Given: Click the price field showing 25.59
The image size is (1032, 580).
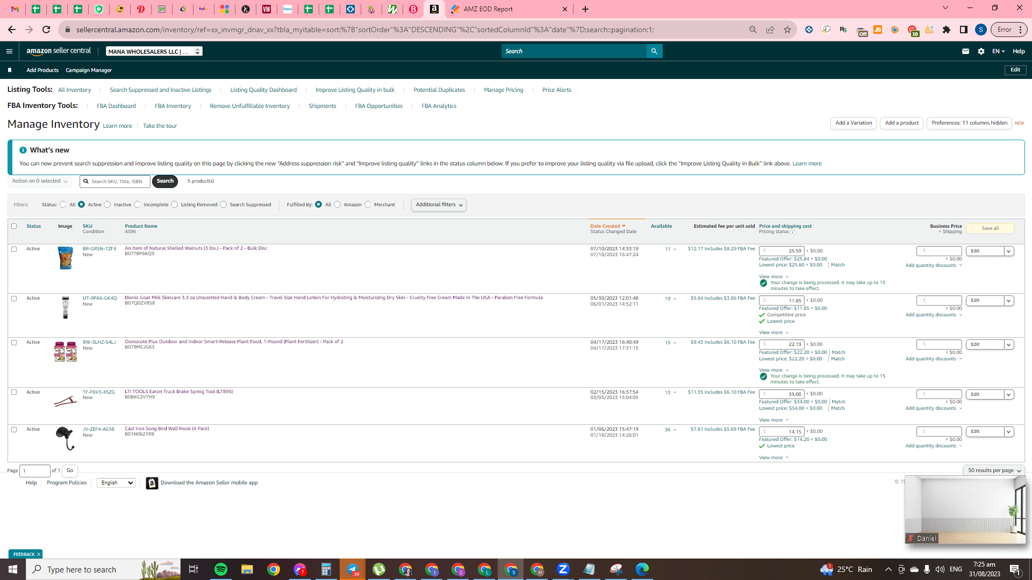Looking at the screenshot, I should 782,251.
